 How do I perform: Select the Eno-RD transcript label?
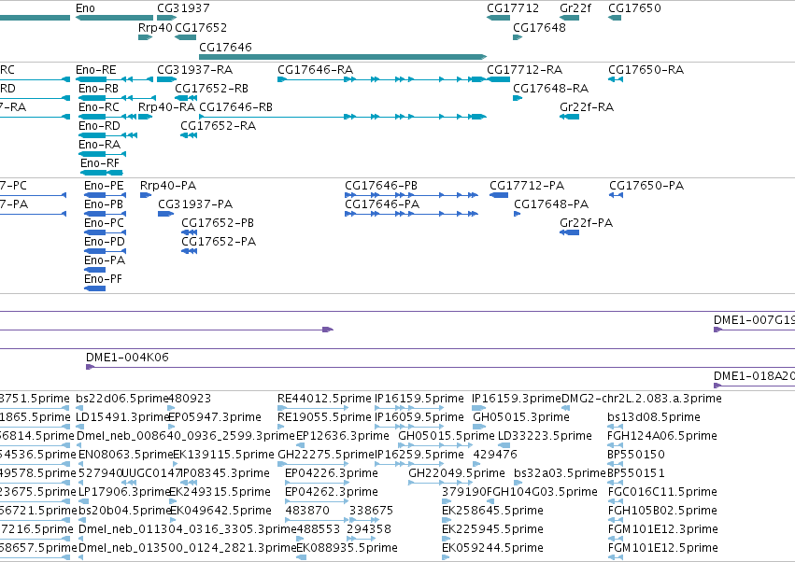click(x=99, y=126)
